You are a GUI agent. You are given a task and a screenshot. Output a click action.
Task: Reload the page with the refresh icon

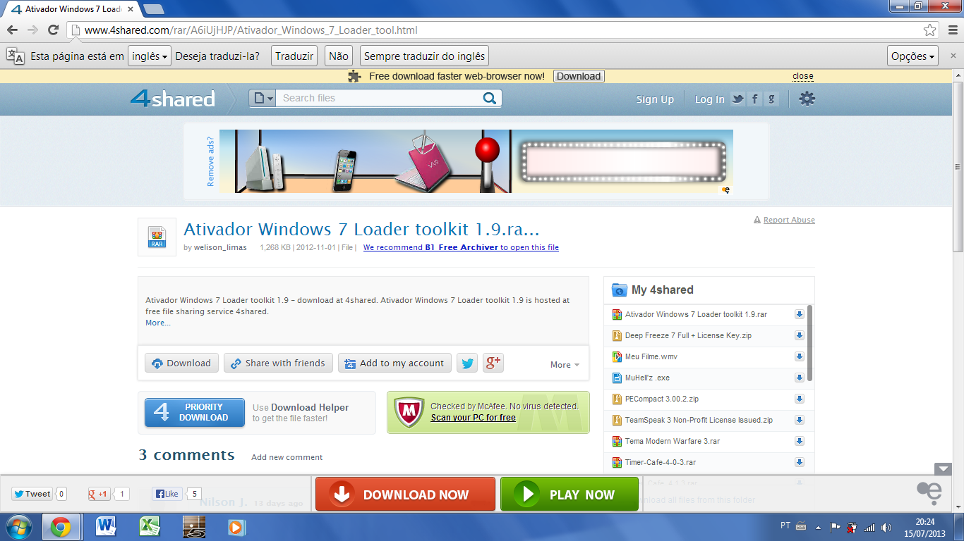[x=53, y=30]
